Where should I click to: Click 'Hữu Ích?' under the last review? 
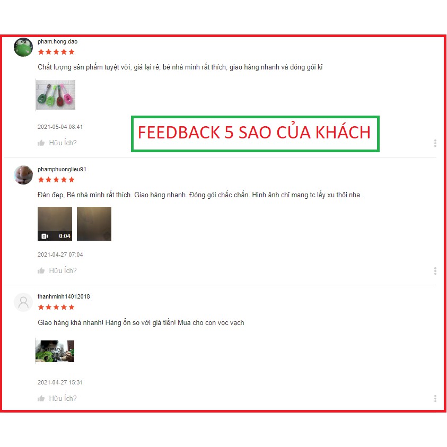[63, 398]
